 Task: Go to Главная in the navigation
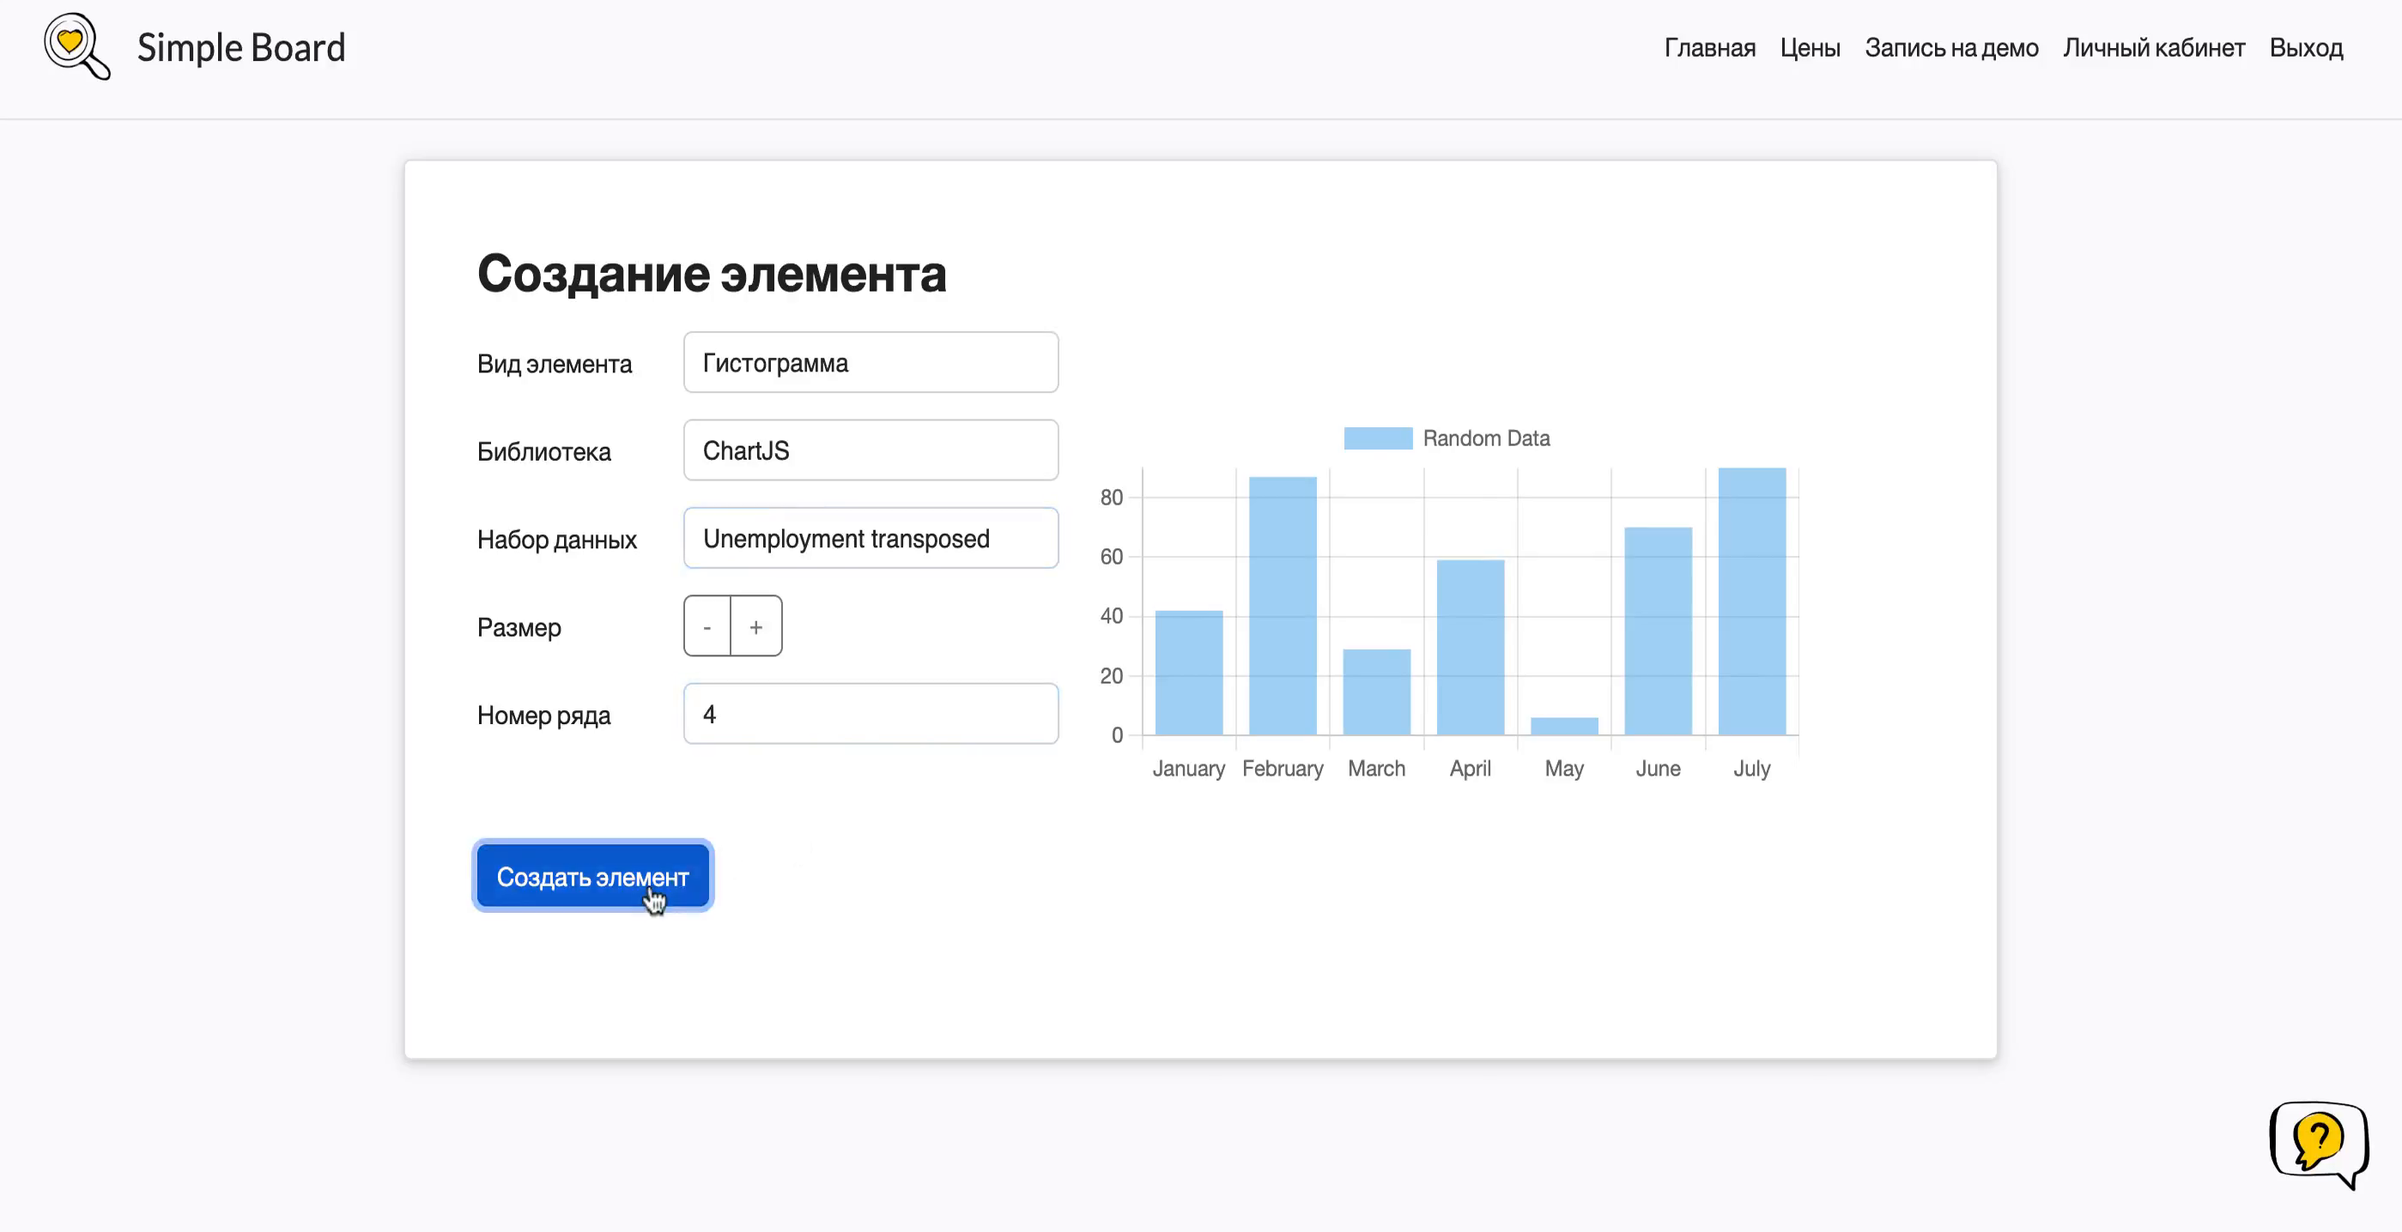[1709, 47]
